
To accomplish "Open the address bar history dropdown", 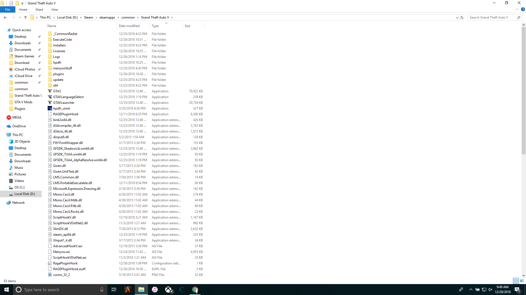I will (457, 17).
